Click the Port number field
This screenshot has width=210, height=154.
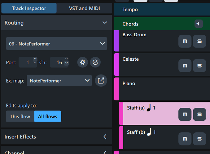click(x=26, y=63)
